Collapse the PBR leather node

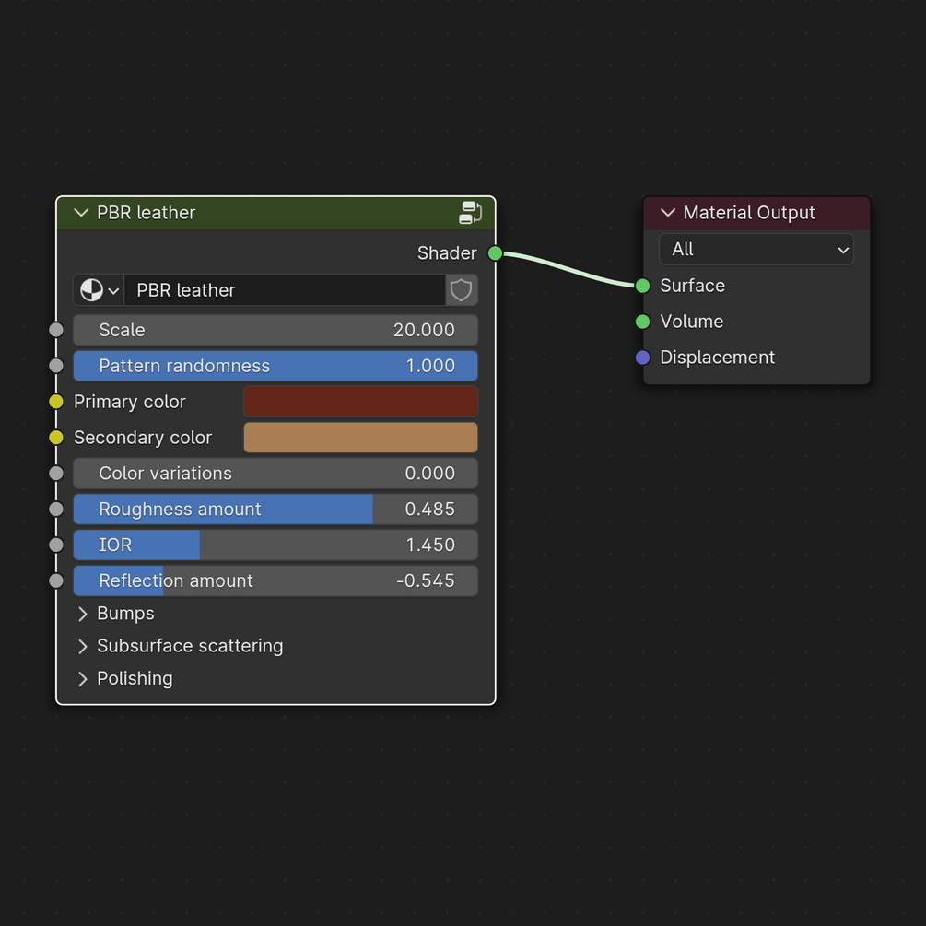[x=81, y=213]
